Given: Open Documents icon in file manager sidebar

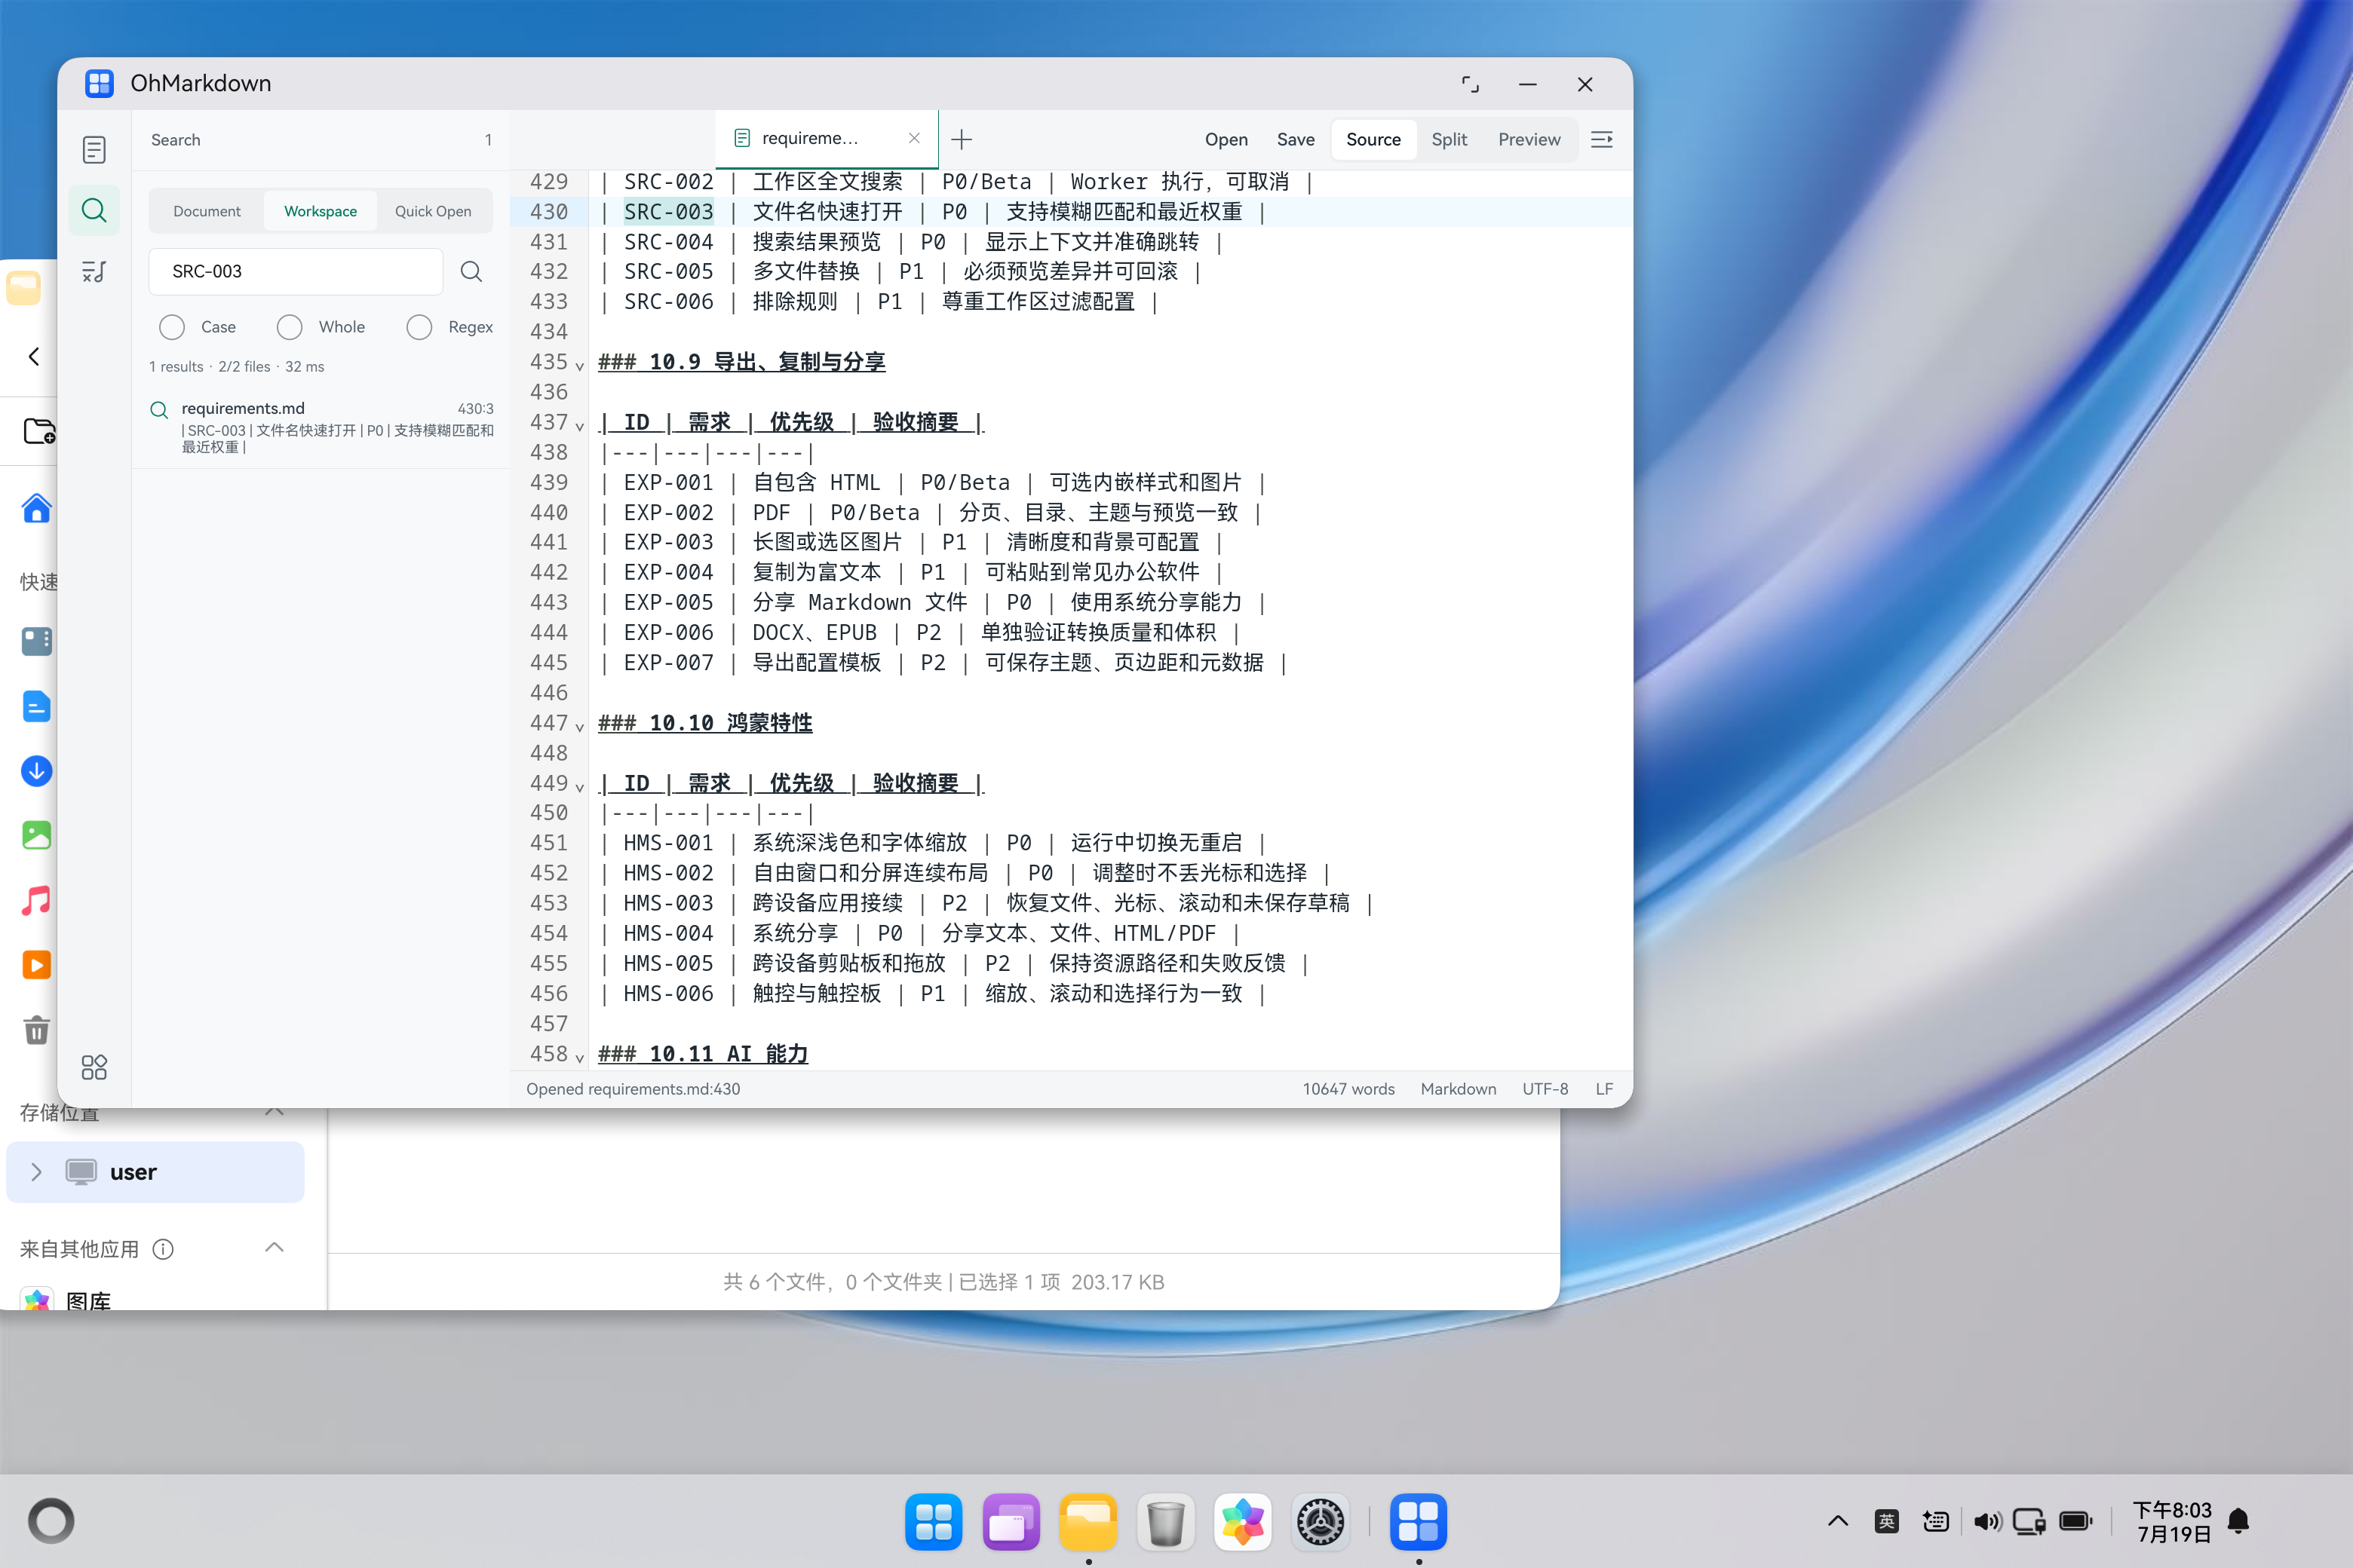Looking at the screenshot, I should [x=36, y=707].
